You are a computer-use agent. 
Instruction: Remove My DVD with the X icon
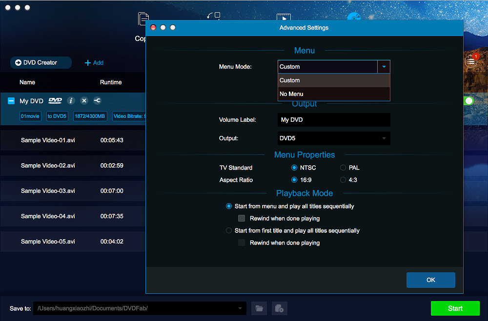(x=84, y=101)
